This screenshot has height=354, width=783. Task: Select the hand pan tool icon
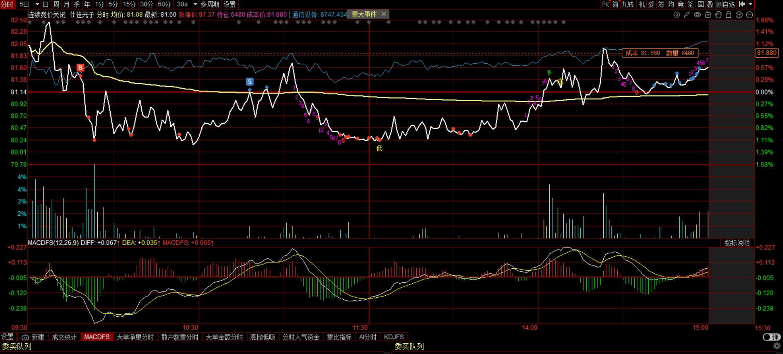click(x=718, y=14)
